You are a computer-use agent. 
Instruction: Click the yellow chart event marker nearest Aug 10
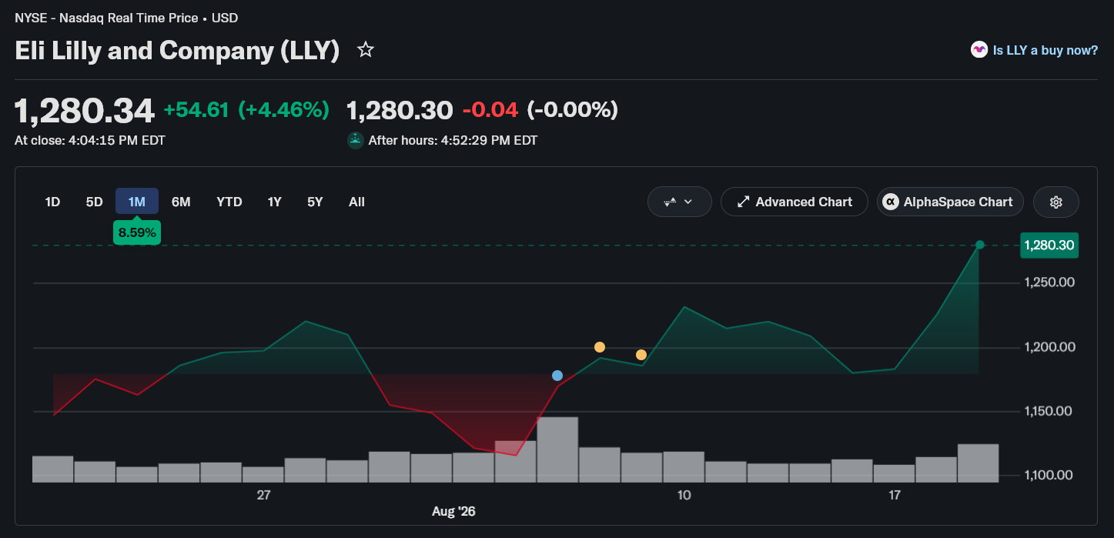point(641,355)
